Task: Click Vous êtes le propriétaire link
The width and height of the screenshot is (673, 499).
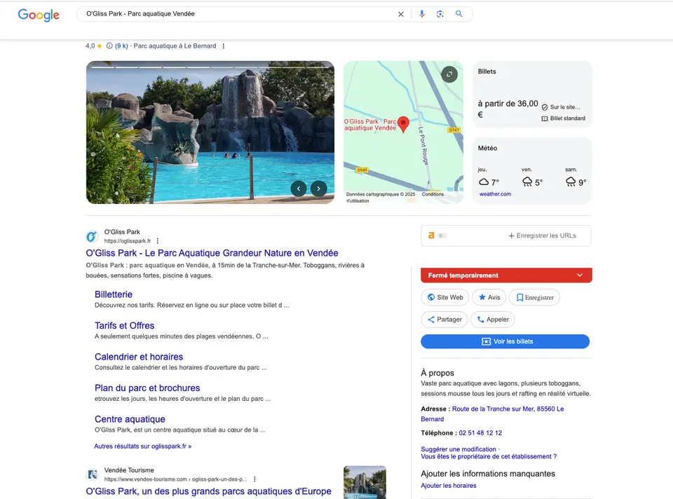Action: tap(489, 456)
